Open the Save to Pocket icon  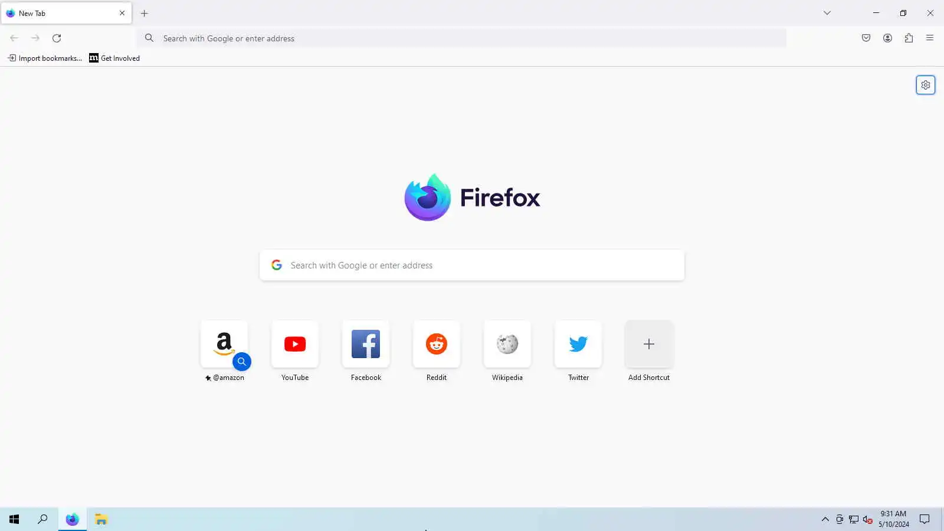[x=866, y=38]
